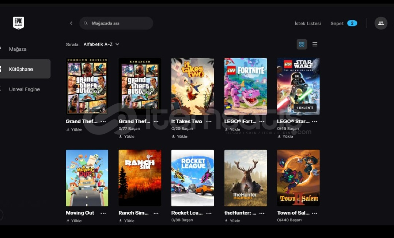Select the Rocket League cover art
394x238 pixels.
click(x=193, y=178)
